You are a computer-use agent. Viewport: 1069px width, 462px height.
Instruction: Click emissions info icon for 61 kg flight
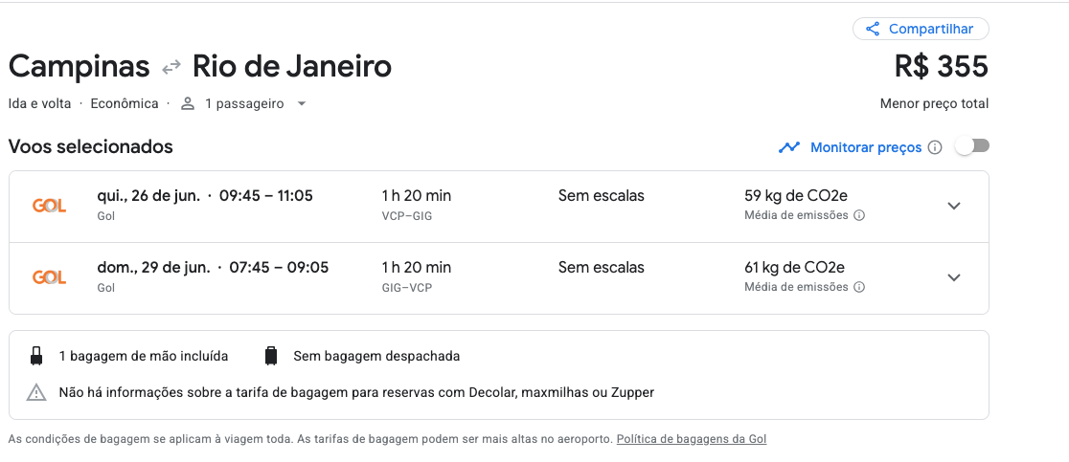859,287
